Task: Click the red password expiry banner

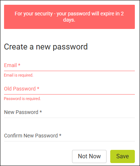Action: 69,17
